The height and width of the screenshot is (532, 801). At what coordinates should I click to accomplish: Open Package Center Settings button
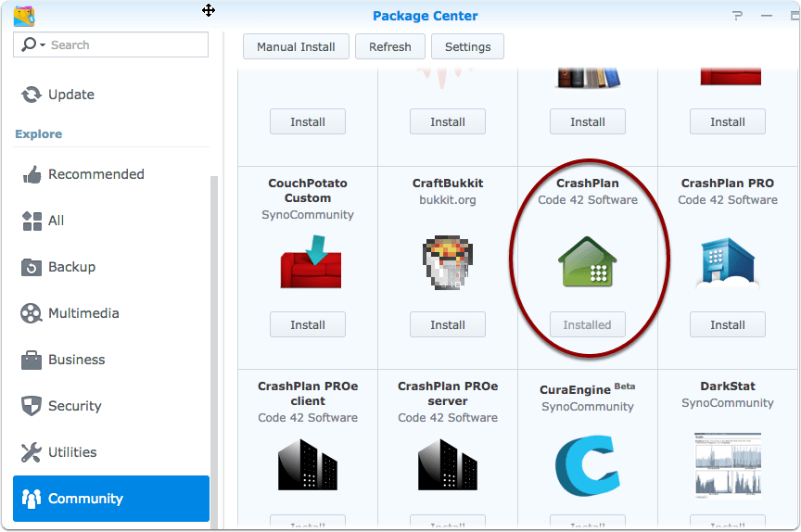[x=467, y=46]
